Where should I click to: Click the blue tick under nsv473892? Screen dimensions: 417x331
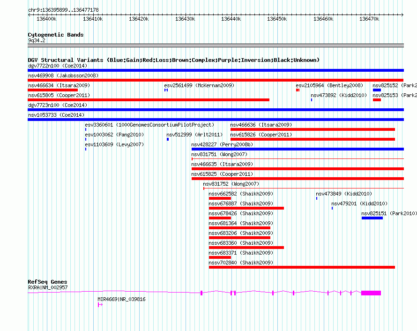tap(312, 100)
